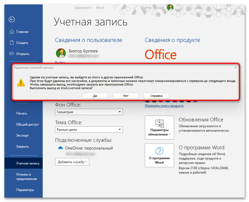This screenshot has width=249, height=202.
Task: Open the Добавить службу dropdown
Action: [x=72, y=162]
